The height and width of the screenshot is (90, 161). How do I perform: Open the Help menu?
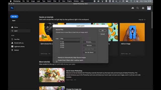tap(82, 1)
